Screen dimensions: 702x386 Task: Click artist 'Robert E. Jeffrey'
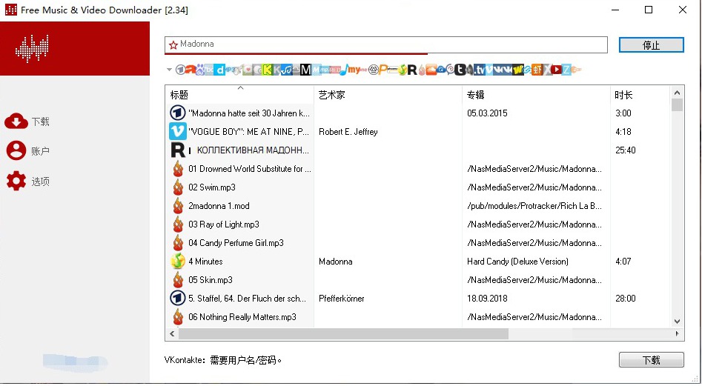[x=348, y=131]
